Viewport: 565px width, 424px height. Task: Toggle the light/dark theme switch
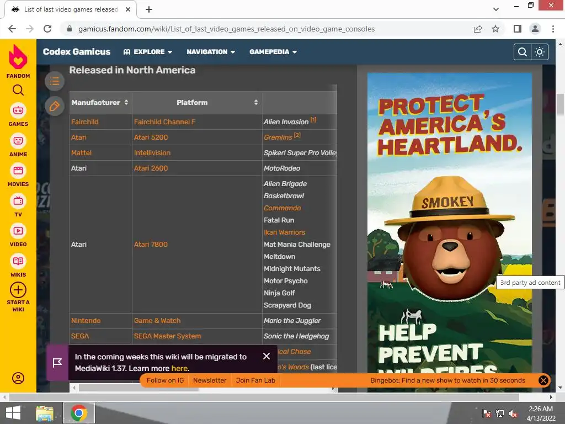click(x=540, y=52)
